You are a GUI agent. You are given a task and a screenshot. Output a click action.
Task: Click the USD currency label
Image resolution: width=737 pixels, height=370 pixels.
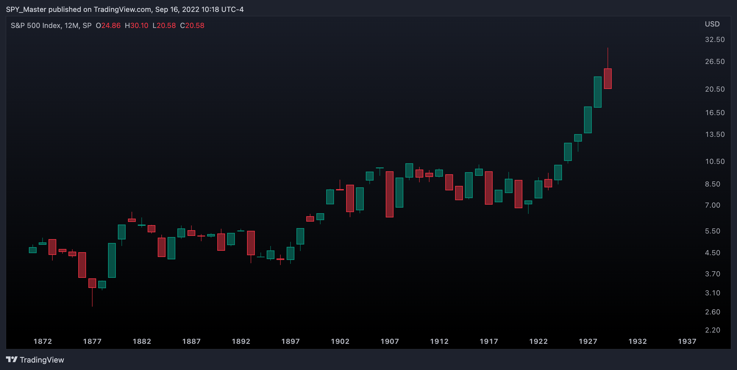712,24
